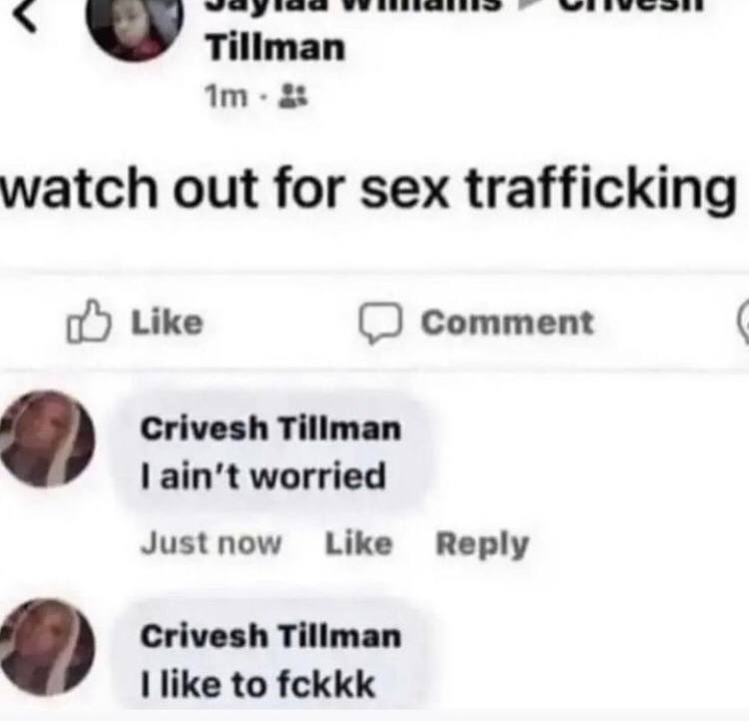Viewport: 749px width, 721px height.
Task: Open Crivesh Tillman name on first comment
Action: (x=271, y=428)
